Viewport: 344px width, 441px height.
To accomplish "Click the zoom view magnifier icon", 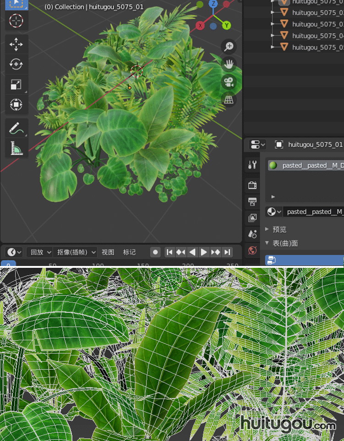I will 228,46.
